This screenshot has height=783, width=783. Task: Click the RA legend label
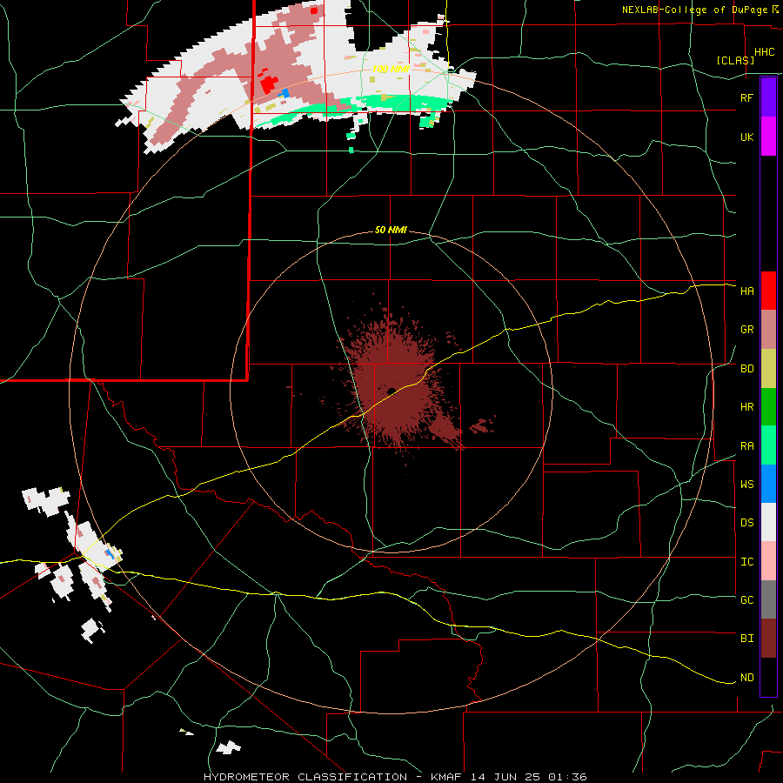coord(746,446)
